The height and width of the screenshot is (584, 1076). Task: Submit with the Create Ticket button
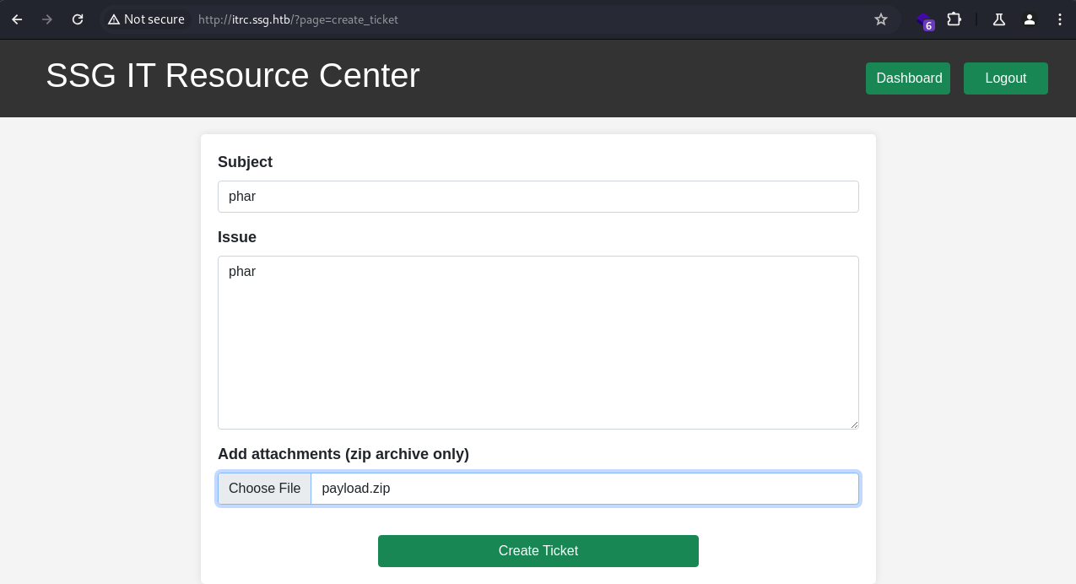click(x=538, y=551)
